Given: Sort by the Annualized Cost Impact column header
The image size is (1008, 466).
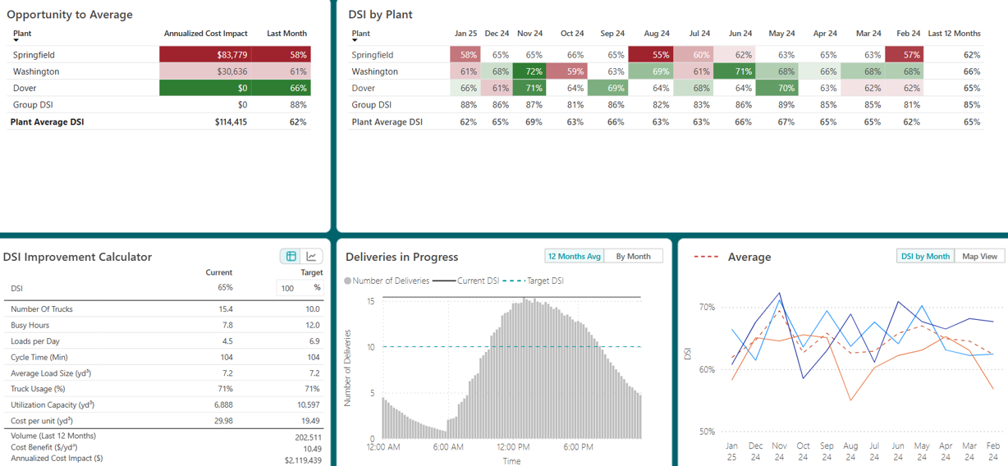Looking at the screenshot, I should coord(205,34).
